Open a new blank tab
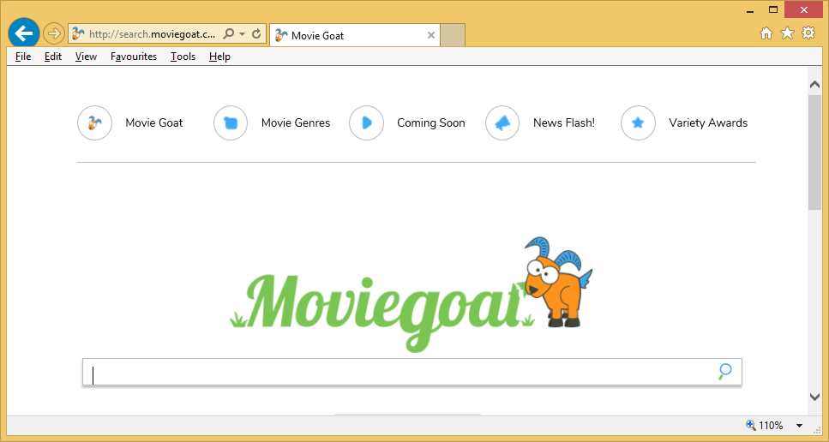The width and height of the screenshot is (829, 442). tap(453, 35)
